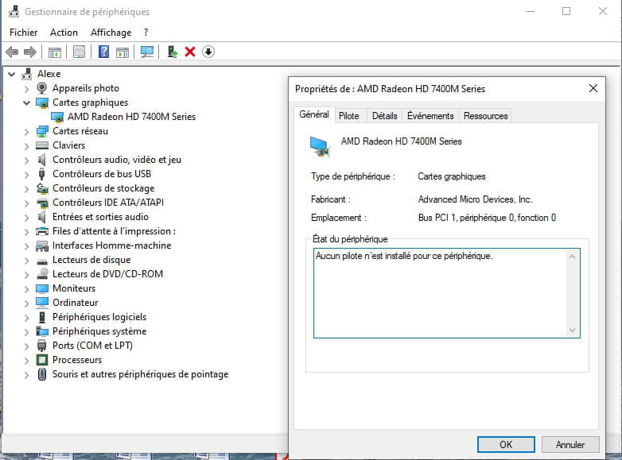
Task: Toggle the action pane toolbar icon
Action: (122, 52)
